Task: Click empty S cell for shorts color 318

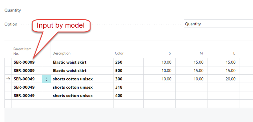Action: coord(159,87)
